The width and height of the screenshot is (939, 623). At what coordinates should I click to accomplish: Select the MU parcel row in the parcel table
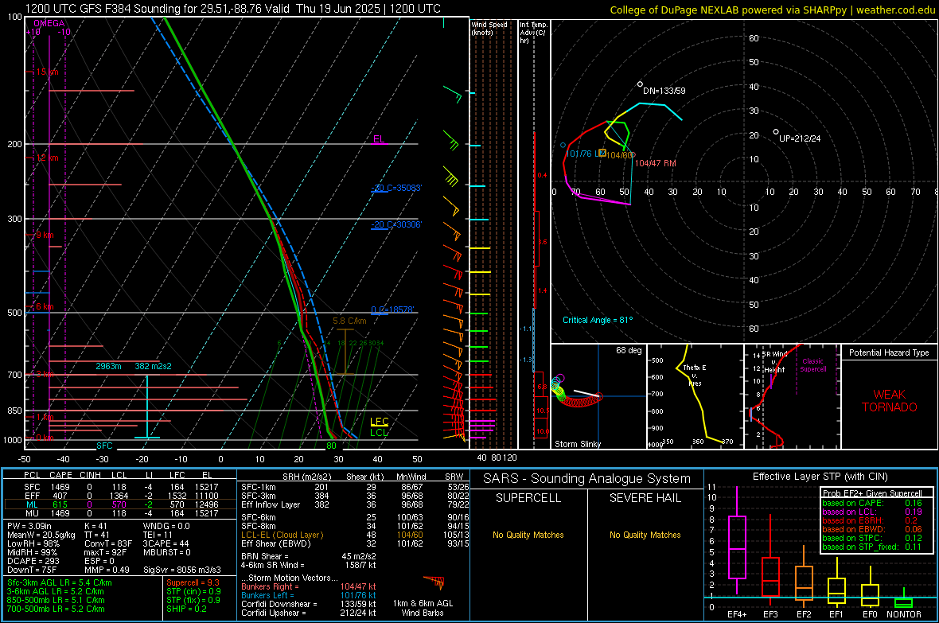(120, 513)
